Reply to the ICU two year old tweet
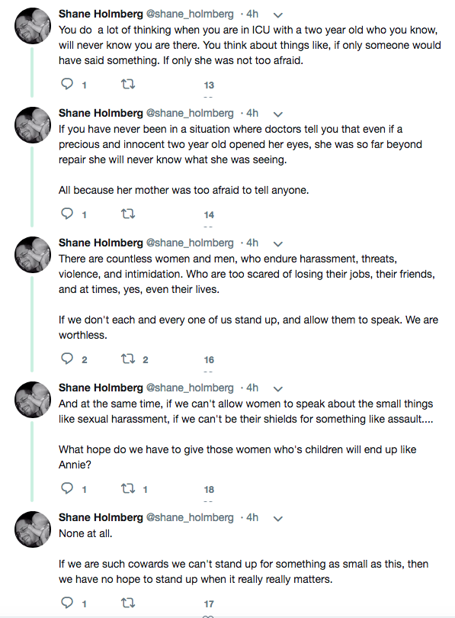Viewport: 455px width, 618px height. pyautogui.click(x=67, y=84)
